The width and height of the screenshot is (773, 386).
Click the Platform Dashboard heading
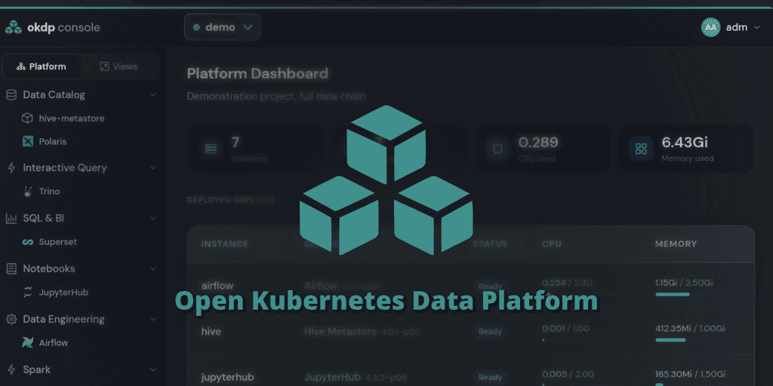click(x=257, y=74)
